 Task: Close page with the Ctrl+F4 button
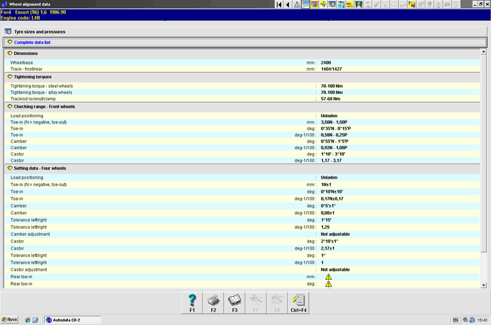[298, 303]
